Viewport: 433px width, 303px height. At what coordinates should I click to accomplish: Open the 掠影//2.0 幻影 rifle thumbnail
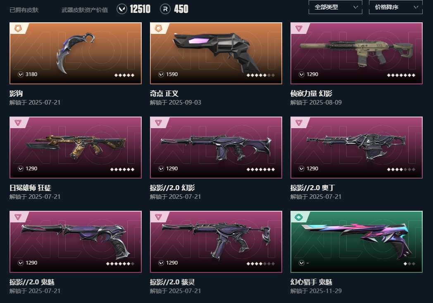(216, 148)
